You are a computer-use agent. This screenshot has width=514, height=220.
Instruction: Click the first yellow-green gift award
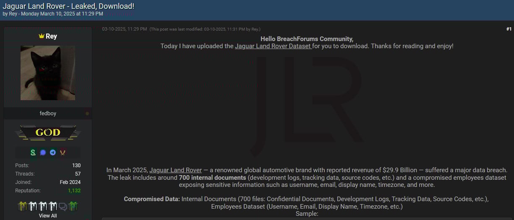pyautogui.click(x=22, y=206)
